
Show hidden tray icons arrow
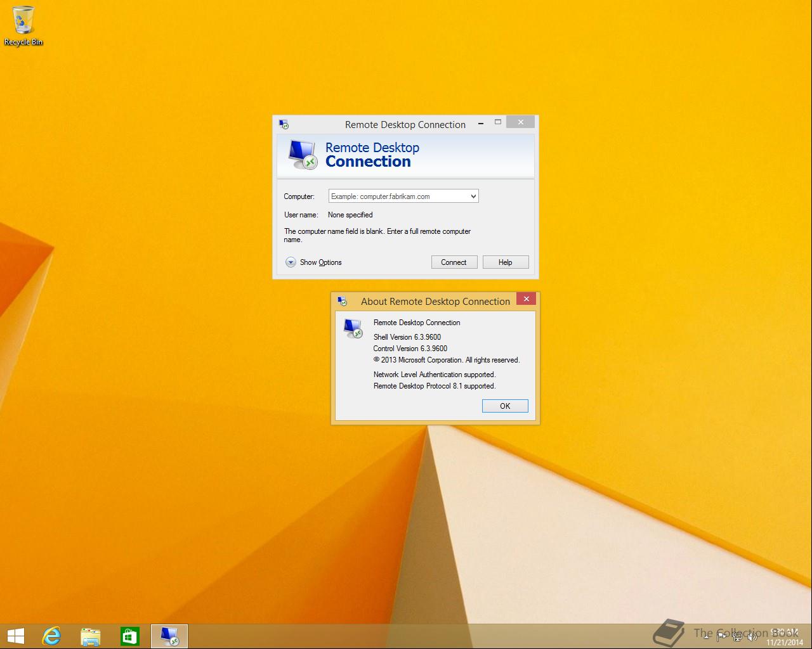tap(706, 637)
